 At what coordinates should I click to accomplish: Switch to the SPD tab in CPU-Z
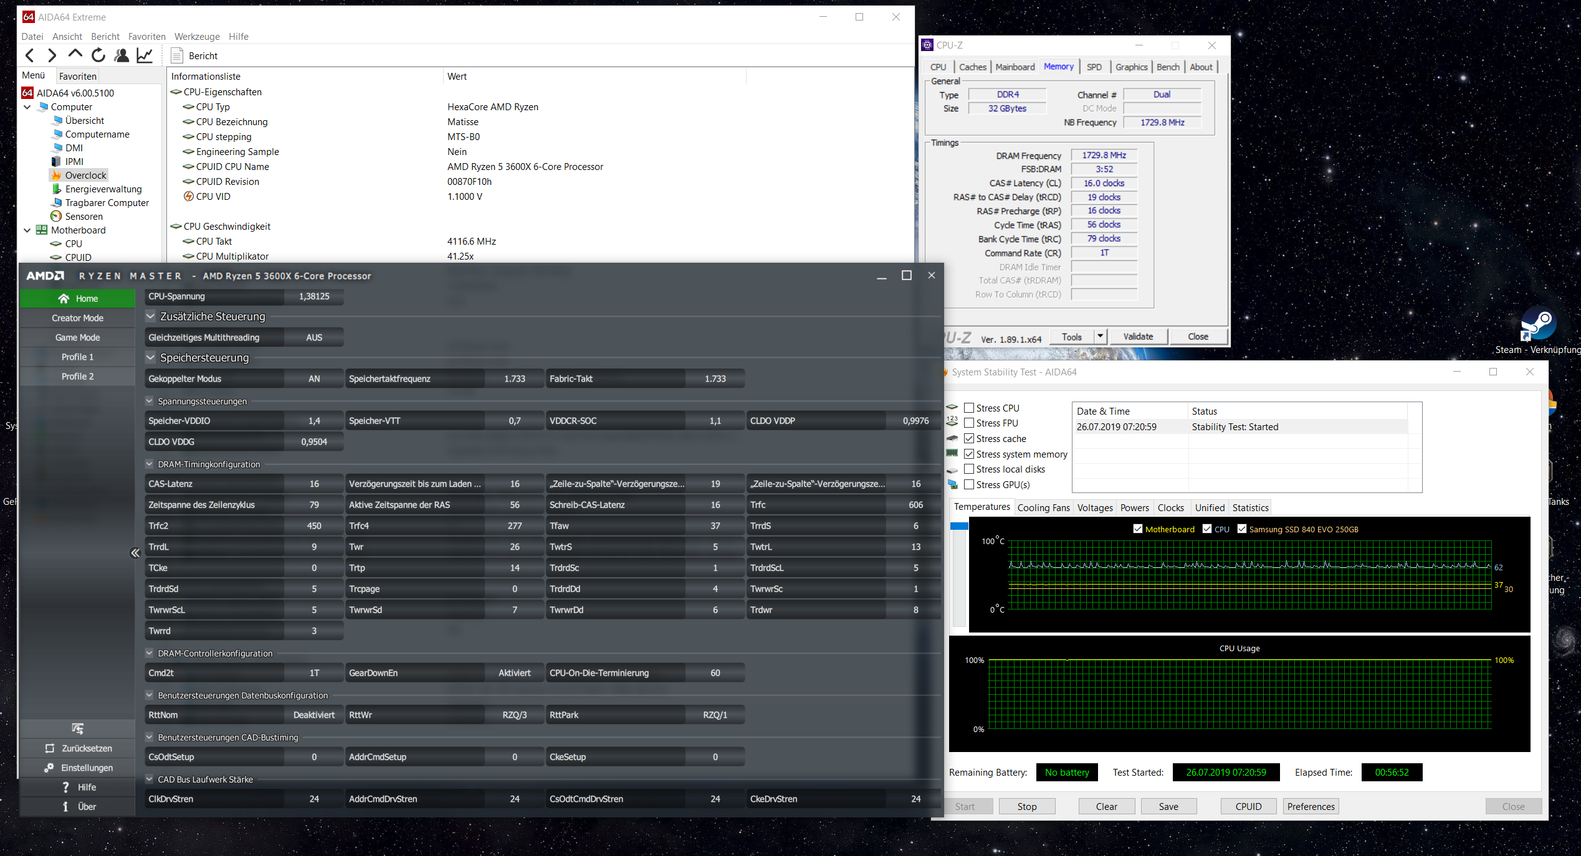tap(1094, 67)
